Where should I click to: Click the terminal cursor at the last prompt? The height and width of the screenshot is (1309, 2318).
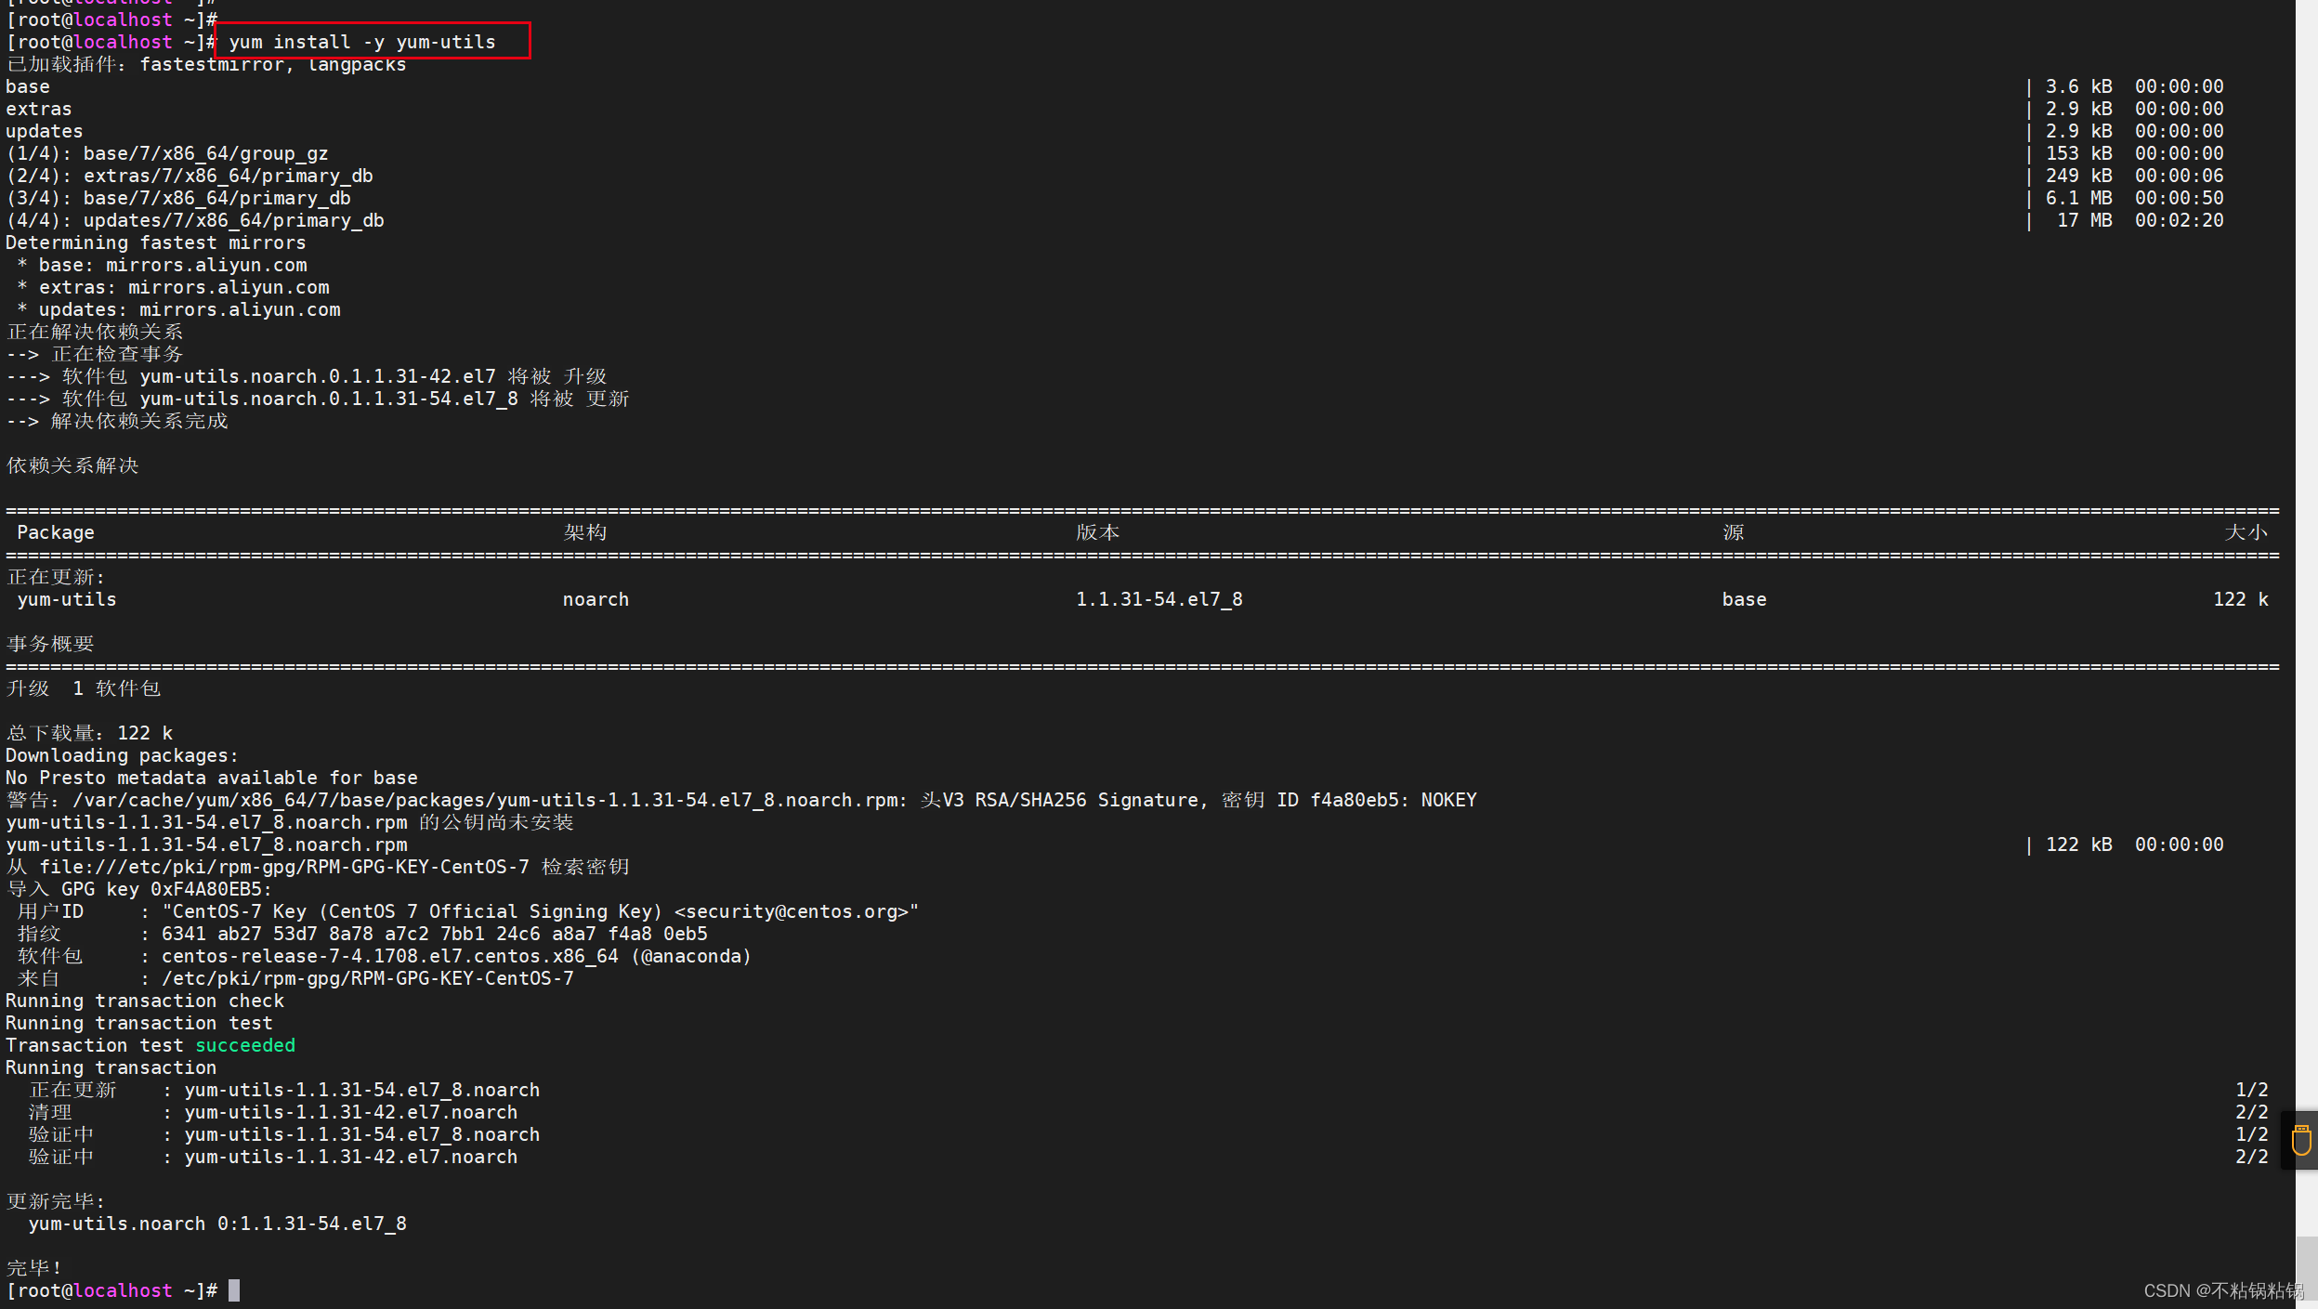coord(234,1290)
